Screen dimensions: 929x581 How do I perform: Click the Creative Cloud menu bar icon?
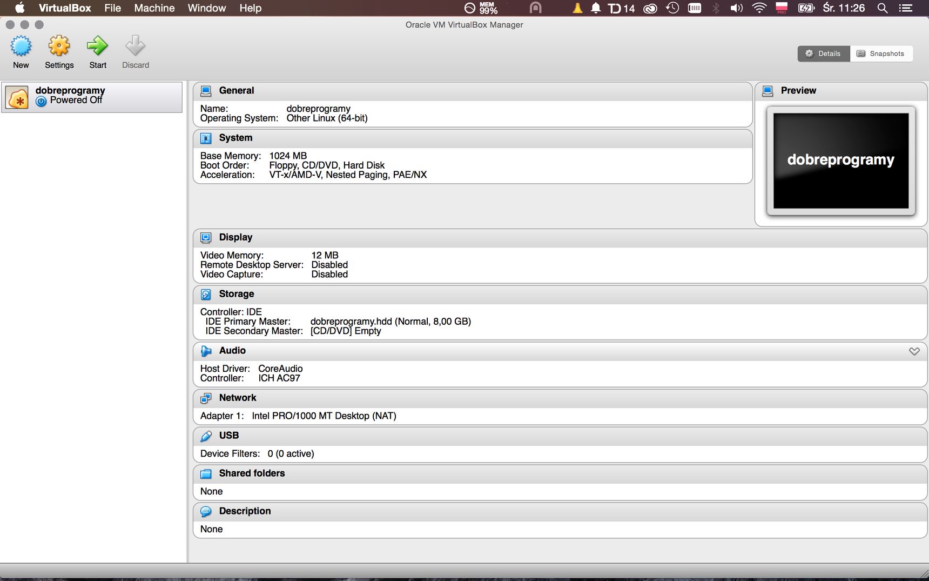pos(650,9)
